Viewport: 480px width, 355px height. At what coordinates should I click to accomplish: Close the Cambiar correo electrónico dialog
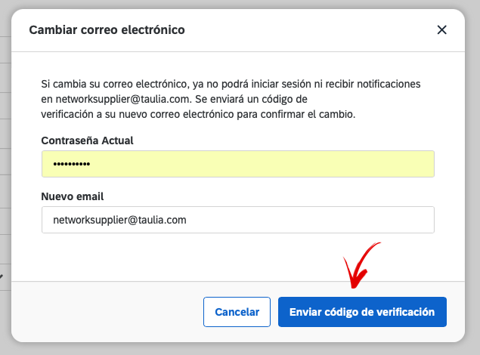pyautogui.click(x=441, y=30)
